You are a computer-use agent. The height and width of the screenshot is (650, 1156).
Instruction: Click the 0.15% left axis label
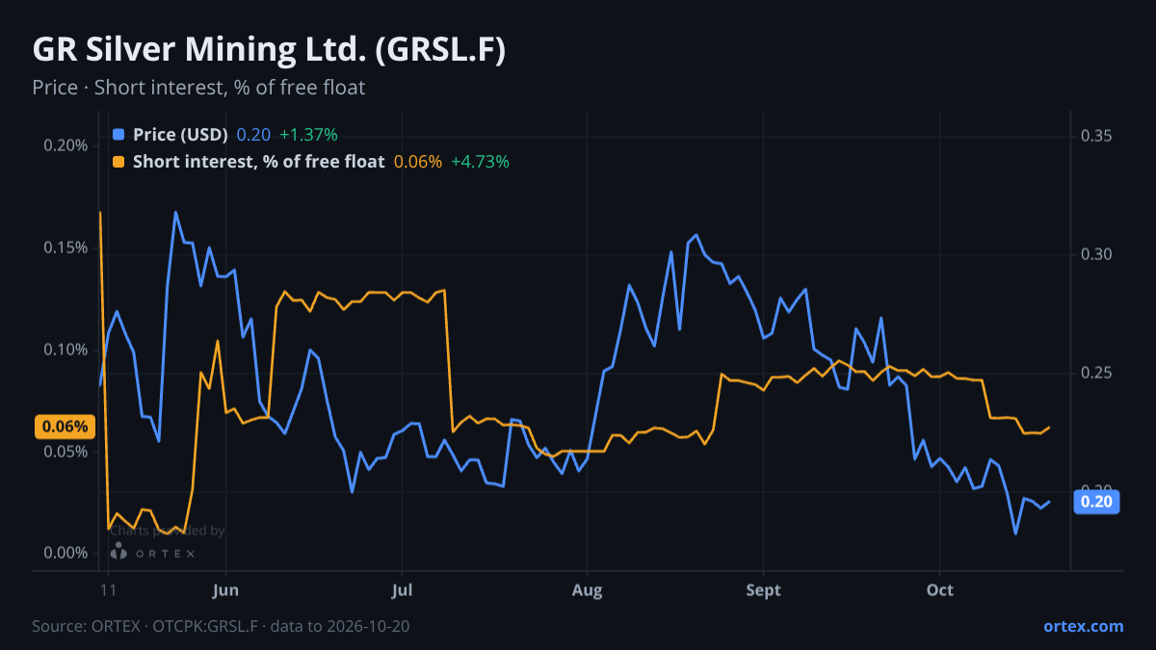click(x=66, y=247)
